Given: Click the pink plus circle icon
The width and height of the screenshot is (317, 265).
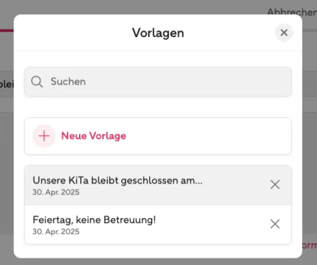Looking at the screenshot, I should (x=44, y=136).
